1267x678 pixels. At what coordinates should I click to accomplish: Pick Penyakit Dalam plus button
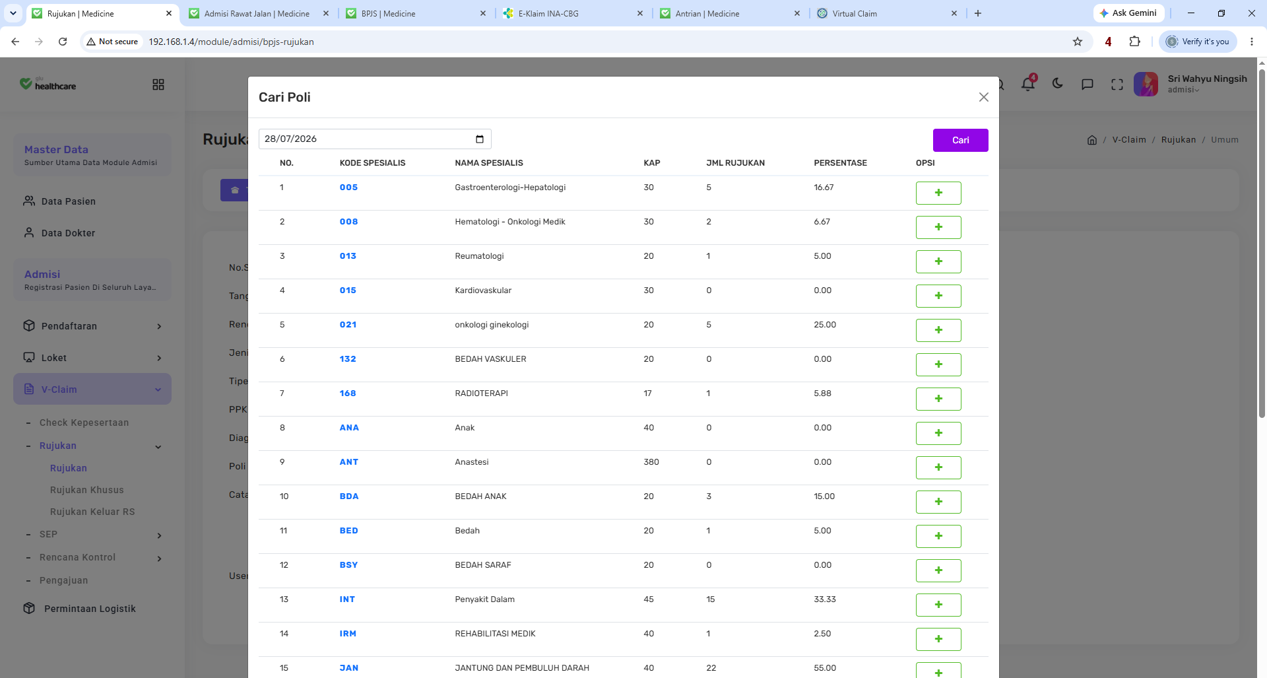click(938, 605)
